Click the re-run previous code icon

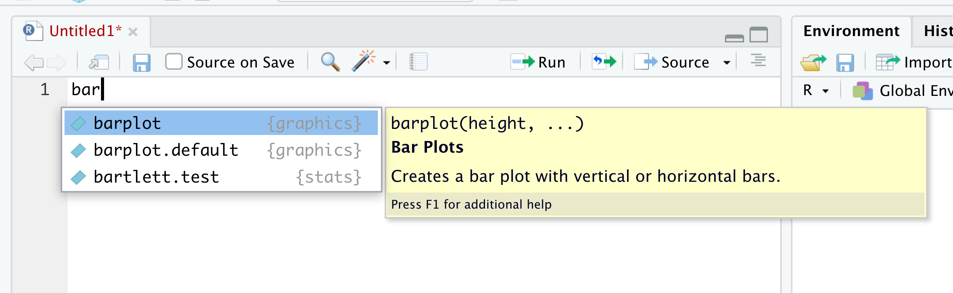coord(604,62)
